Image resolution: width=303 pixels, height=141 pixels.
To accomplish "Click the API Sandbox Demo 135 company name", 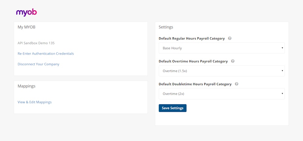I will [36, 43].
